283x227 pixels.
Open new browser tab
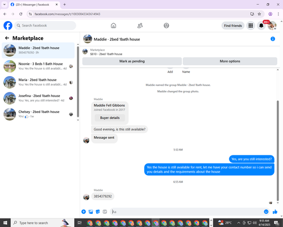point(65,5)
